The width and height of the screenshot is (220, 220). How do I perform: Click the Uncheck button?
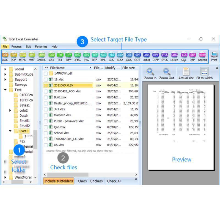click(x=97, y=181)
